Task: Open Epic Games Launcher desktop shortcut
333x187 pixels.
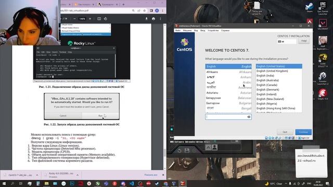Action: point(323,8)
